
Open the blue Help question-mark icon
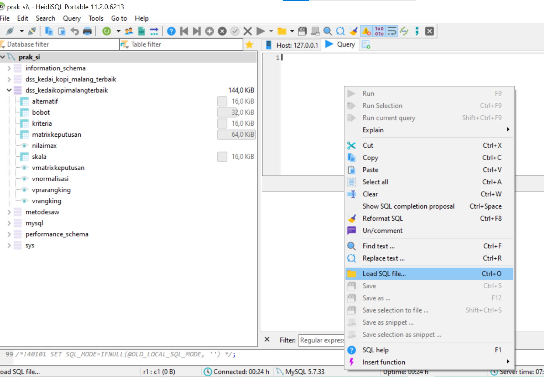tap(171, 31)
